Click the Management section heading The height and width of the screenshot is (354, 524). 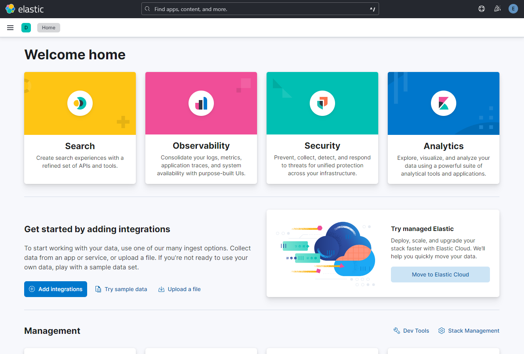pos(52,331)
